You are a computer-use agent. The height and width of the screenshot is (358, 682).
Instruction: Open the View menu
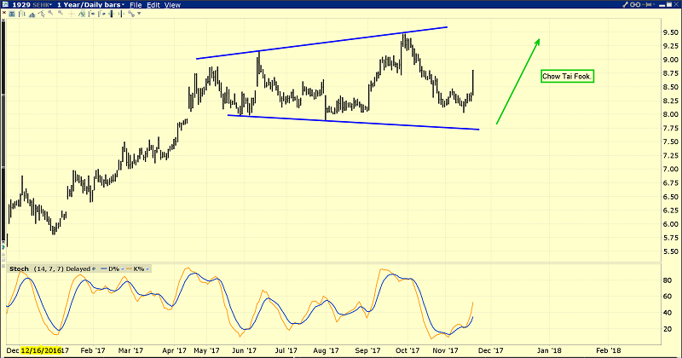point(171,6)
